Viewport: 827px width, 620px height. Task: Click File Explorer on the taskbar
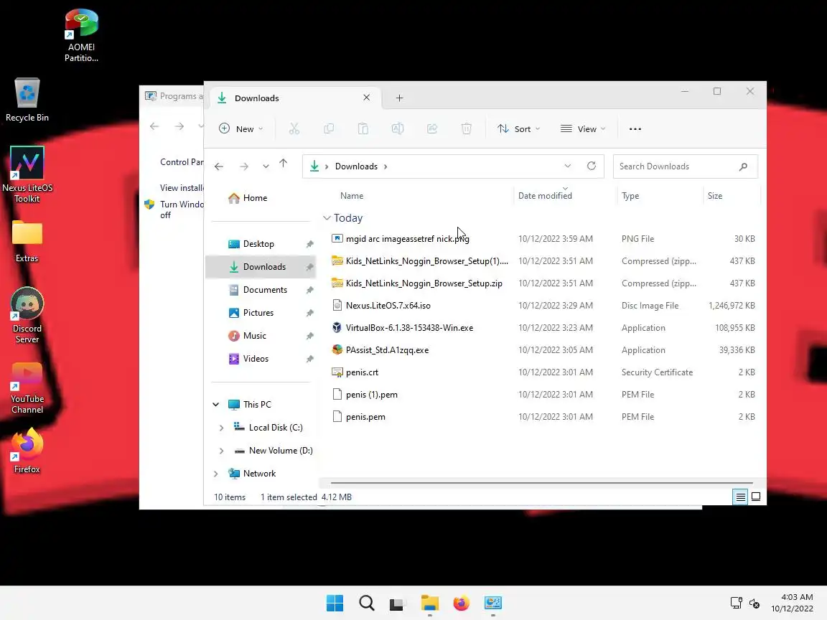430,603
